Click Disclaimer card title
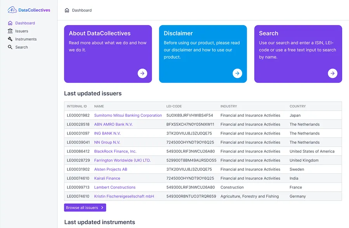 178,33
